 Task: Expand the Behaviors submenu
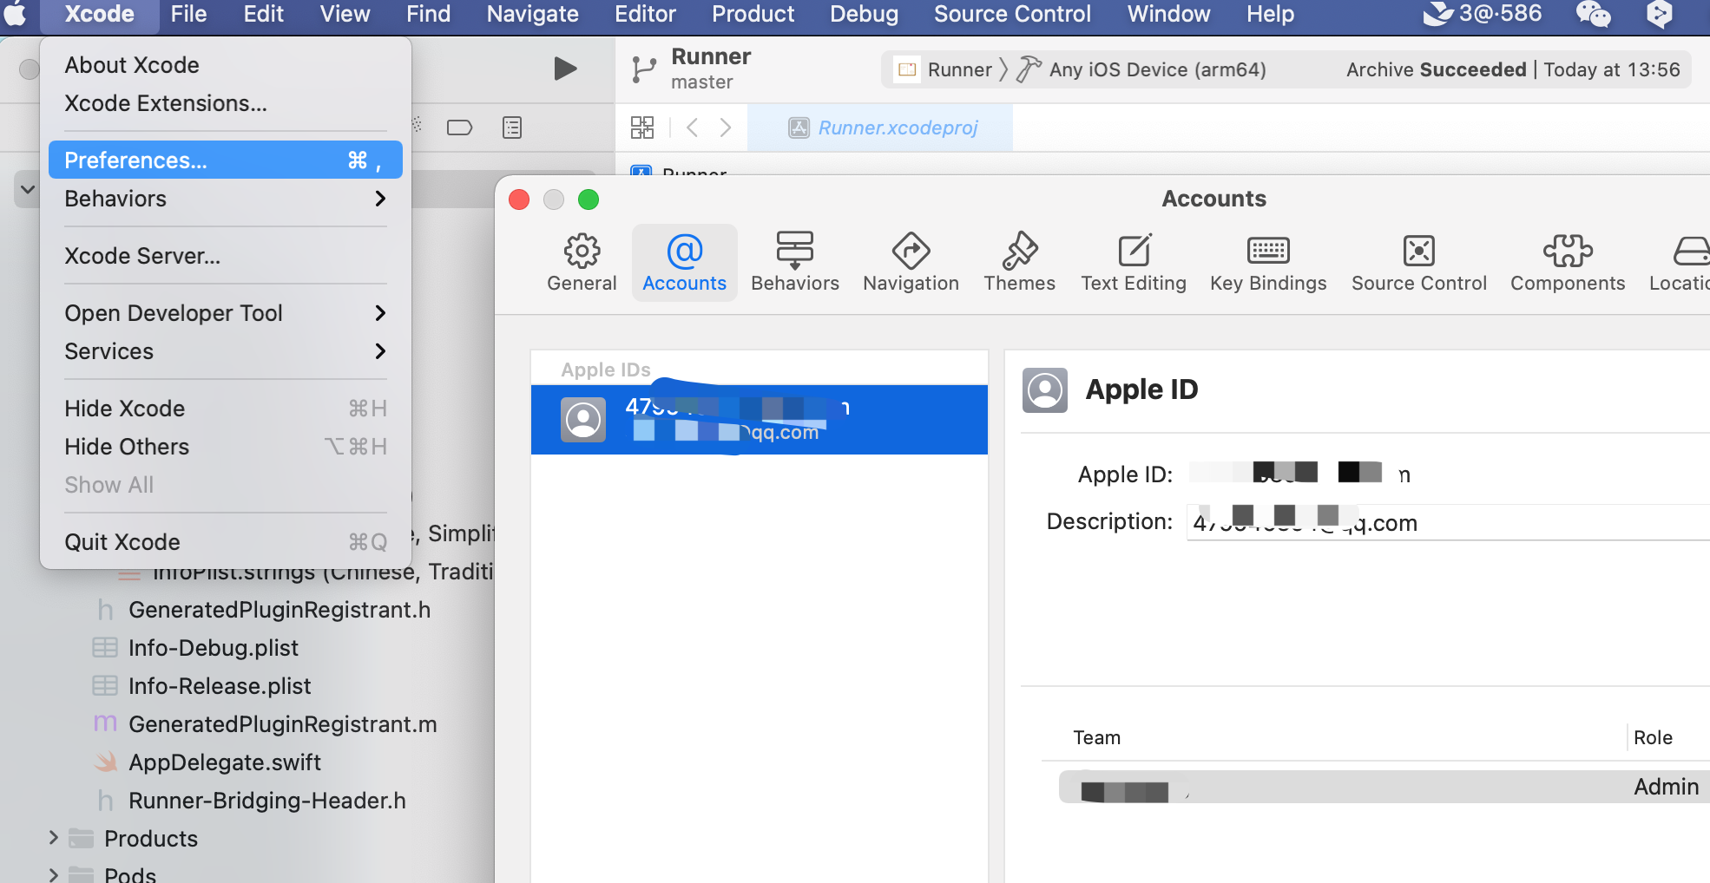point(226,199)
